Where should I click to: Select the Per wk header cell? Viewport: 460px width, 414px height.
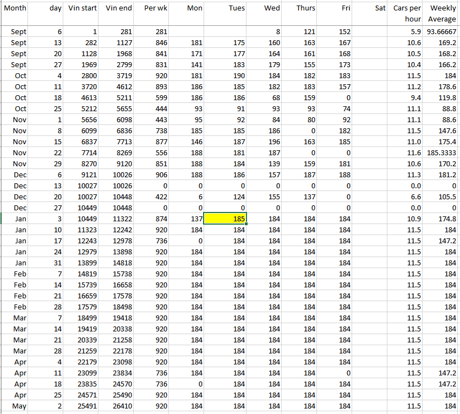tap(152, 9)
